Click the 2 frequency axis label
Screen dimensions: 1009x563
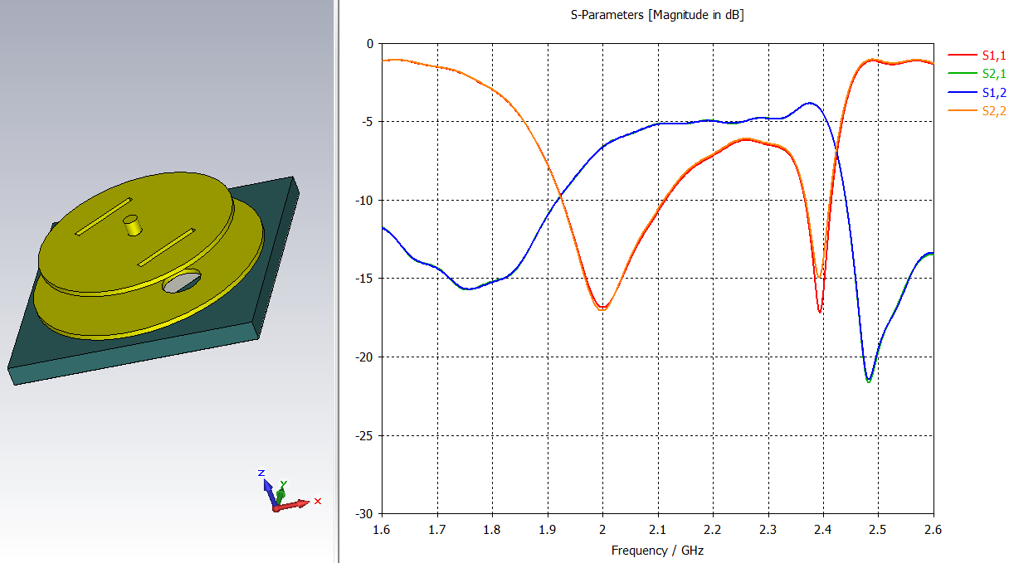pos(603,529)
